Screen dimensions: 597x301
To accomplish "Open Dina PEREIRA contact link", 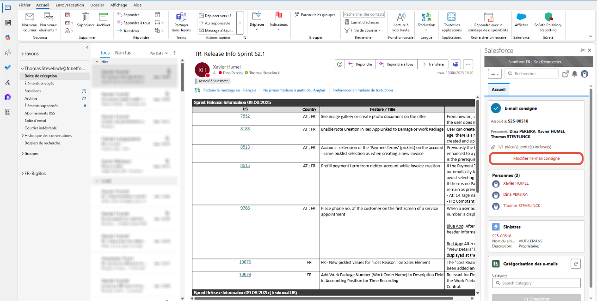I will point(515,194).
